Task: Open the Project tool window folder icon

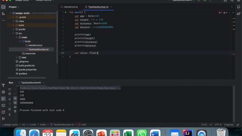Action: pos(3,7)
